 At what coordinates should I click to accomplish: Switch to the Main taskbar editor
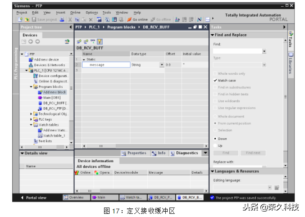click(105, 197)
